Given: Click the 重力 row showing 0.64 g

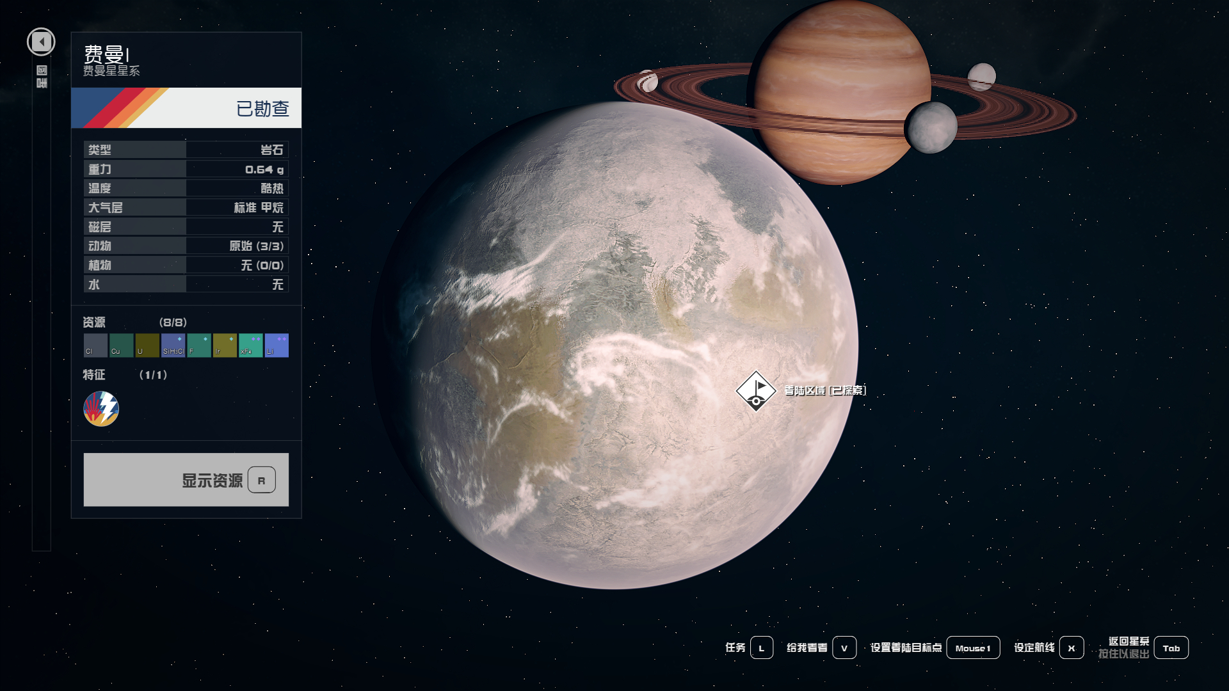Looking at the screenshot, I should [186, 169].
